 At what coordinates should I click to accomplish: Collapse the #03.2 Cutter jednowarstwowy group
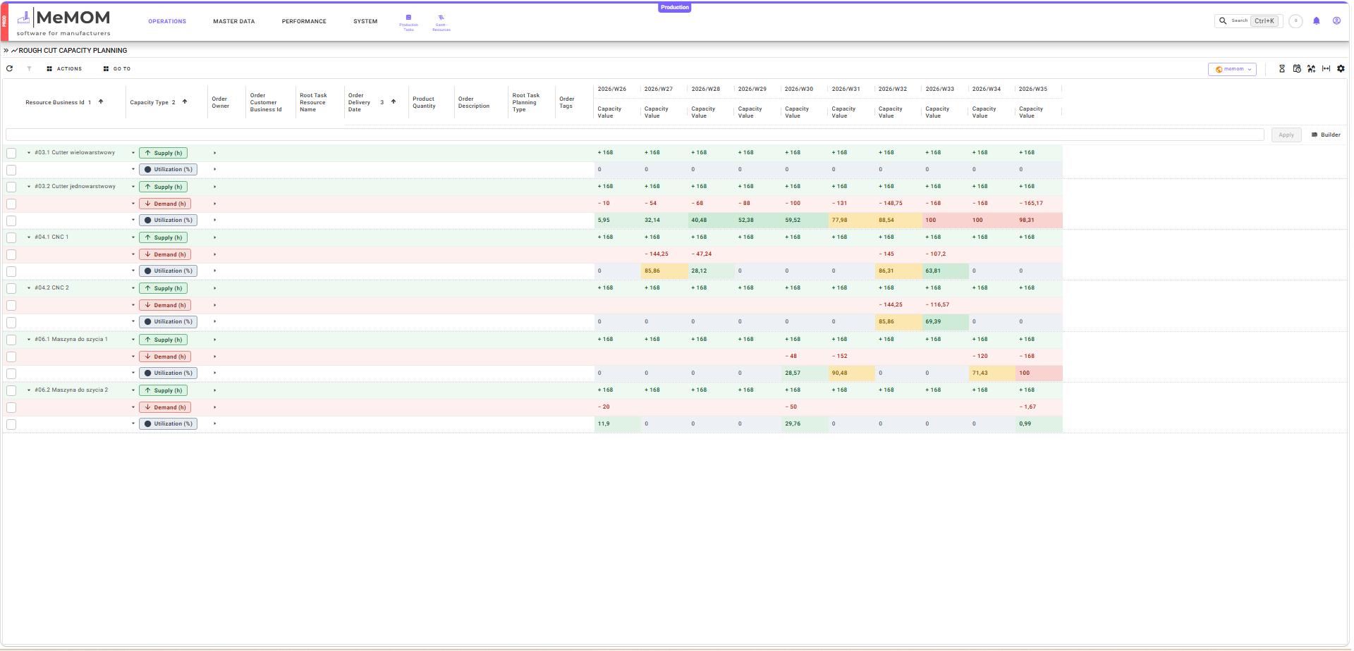pos(29,187)
